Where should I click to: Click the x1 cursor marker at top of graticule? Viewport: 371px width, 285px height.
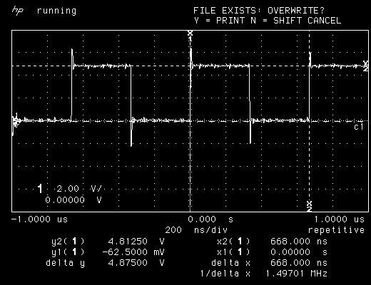click(190, 36)
